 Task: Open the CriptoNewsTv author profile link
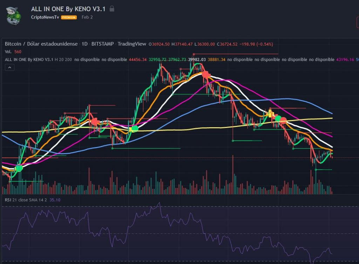pyautogui.click(x=45, y=17)
